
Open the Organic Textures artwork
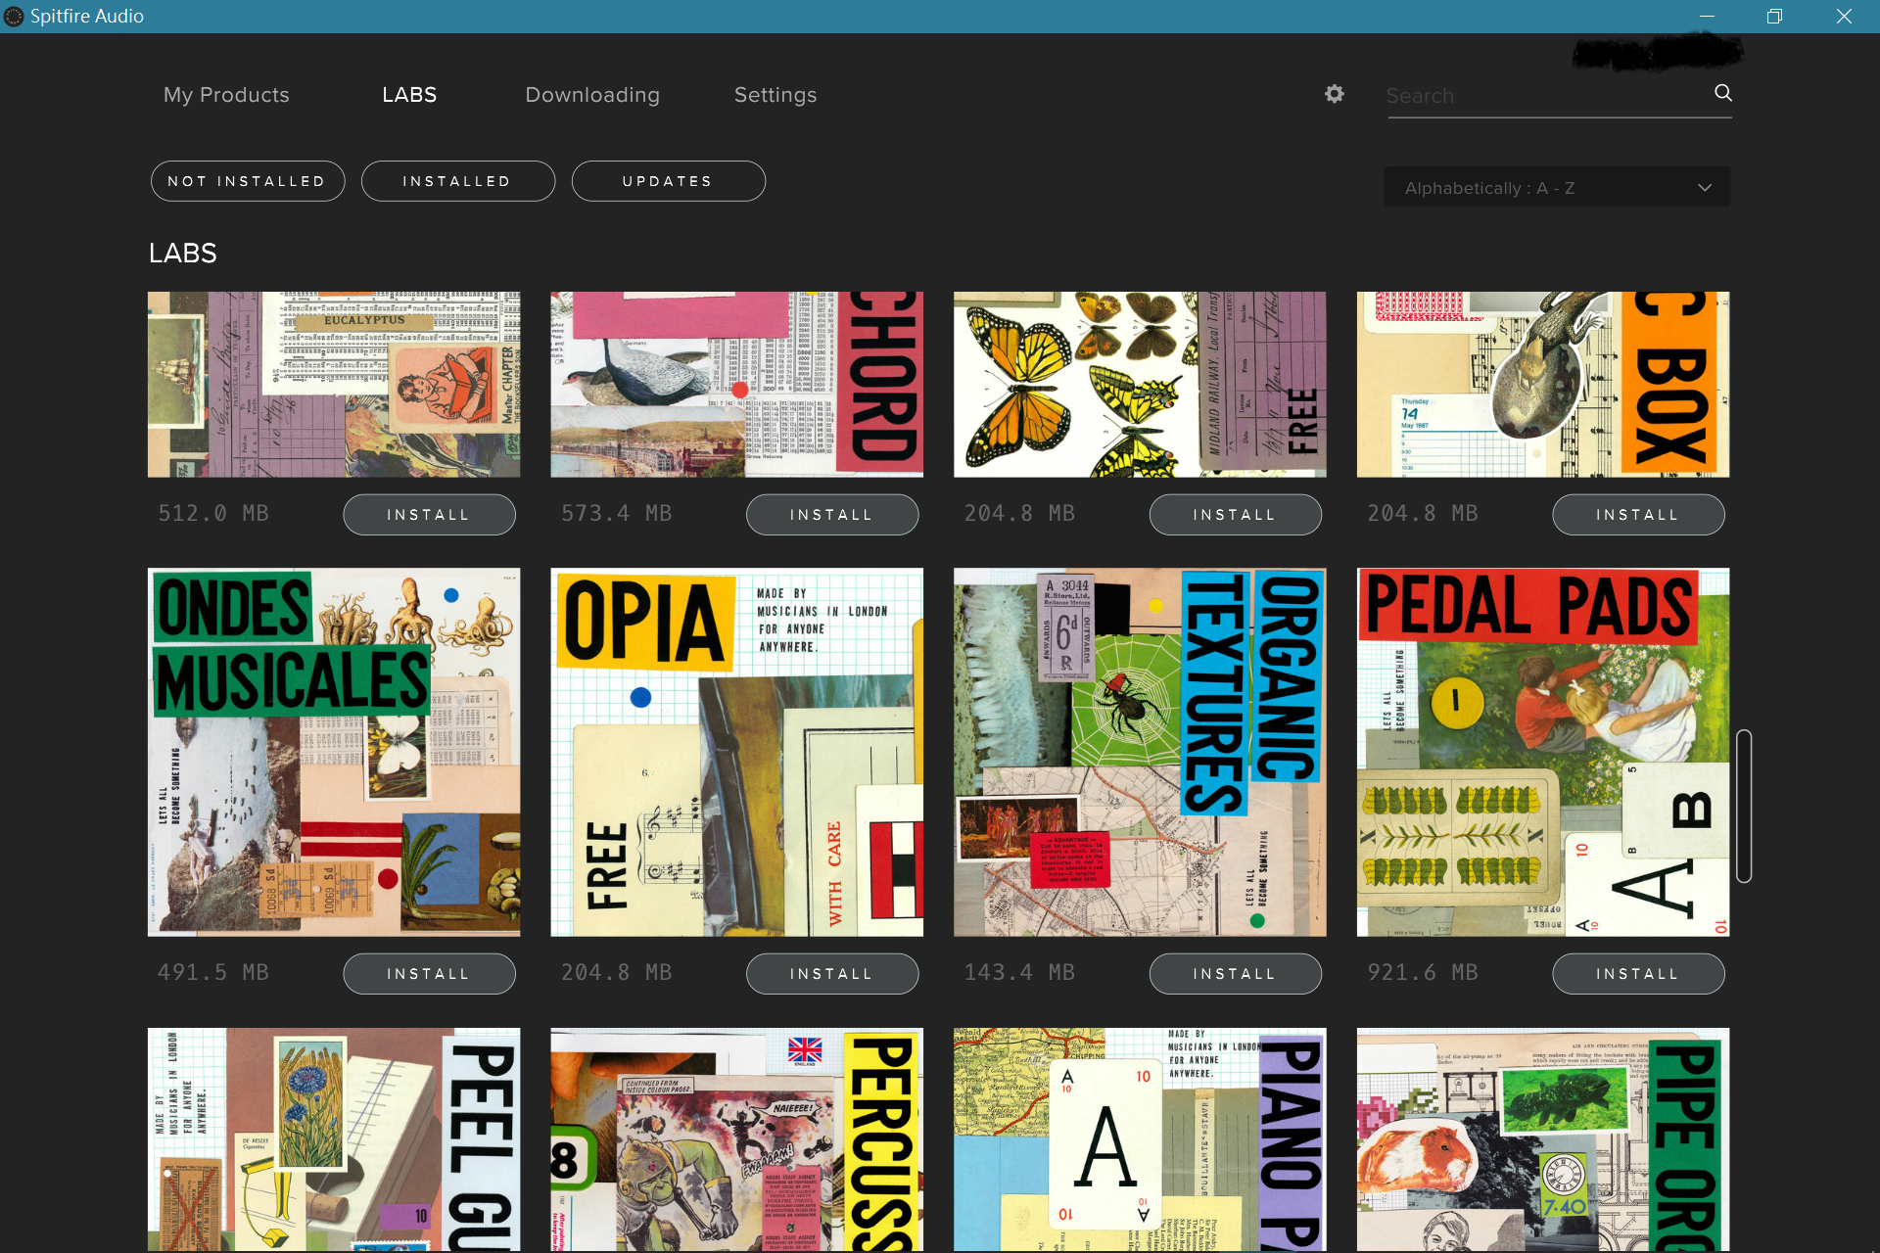[1140, 752]
